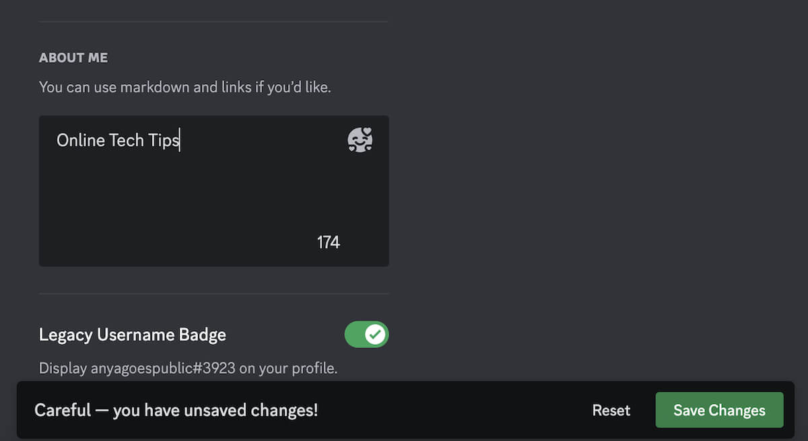Click the divider above Legacy Username Badge
Screen dimensions: 808x441
click(213, 294)
